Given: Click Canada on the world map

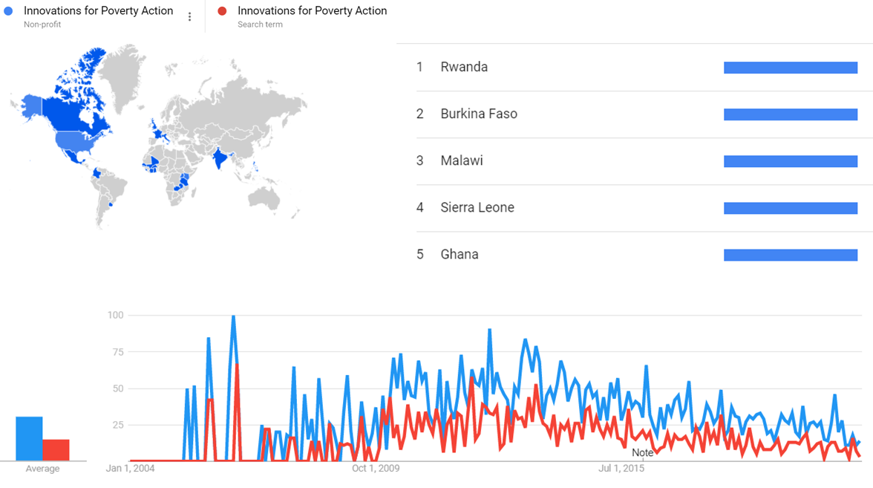Looking at the screenshot, I should point(74,111).
